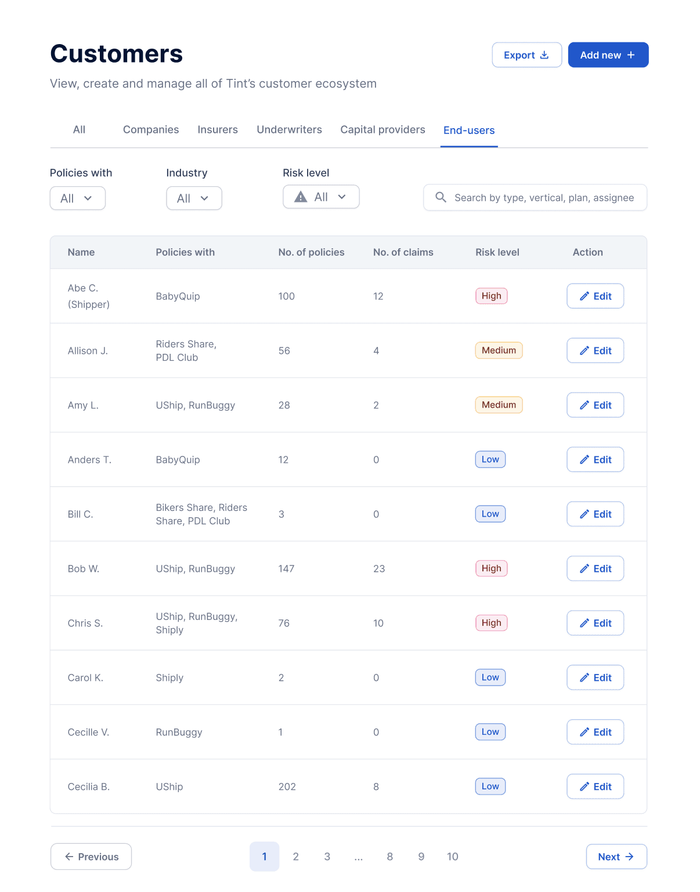This screenshot has height=892, width=700.
Task: Switch to Capital providers tab
Action: click(383, 130)
